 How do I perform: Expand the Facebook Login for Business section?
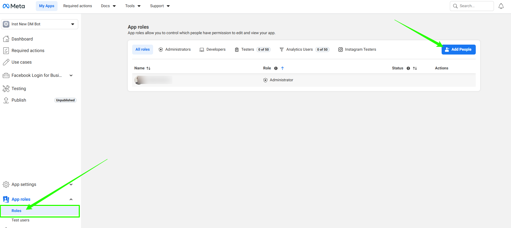(x=71, y=75)
